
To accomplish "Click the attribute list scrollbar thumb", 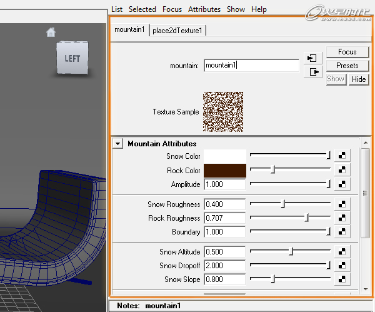I will point(366,193).
